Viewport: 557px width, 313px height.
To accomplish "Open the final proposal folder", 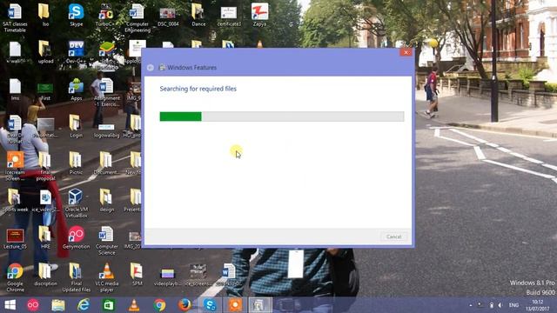I will [45, 166].
